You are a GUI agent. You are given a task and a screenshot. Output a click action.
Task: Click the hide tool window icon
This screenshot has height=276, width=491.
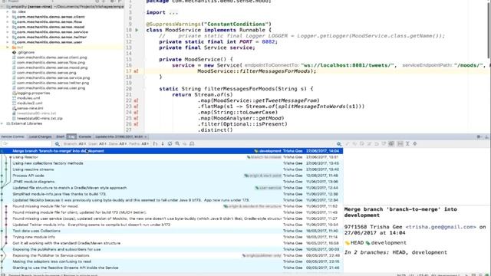[486, 136]
